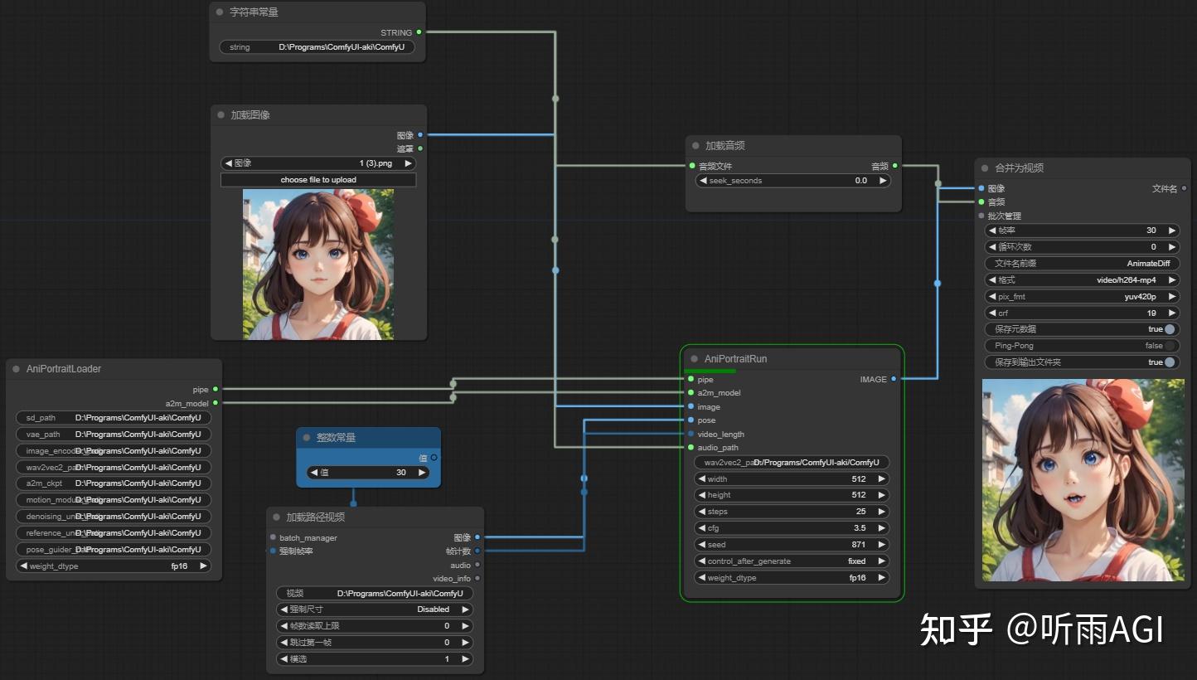Toggle 保存元数据 off in 合并为视频
This screenshot has height=680, width=1197.
coord(1168,329)
